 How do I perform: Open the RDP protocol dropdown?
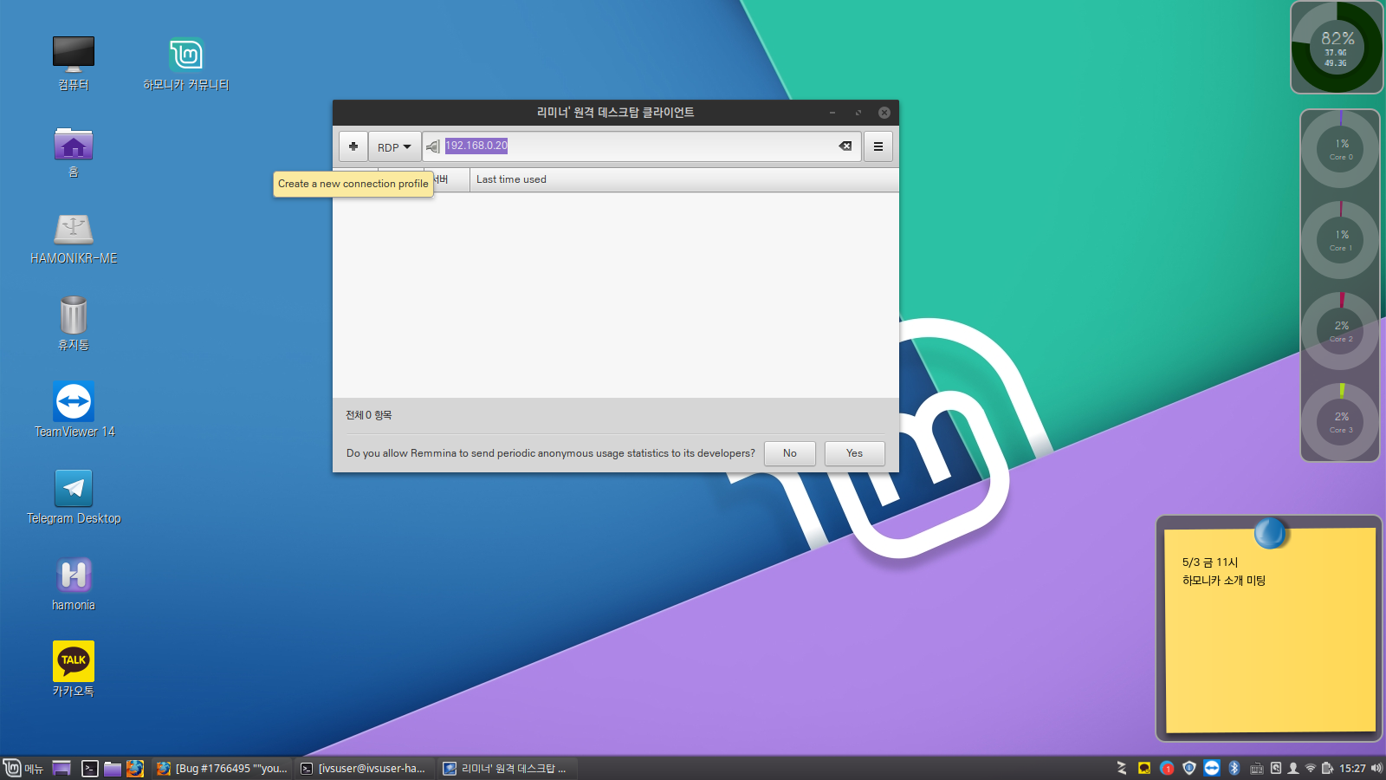394,147
